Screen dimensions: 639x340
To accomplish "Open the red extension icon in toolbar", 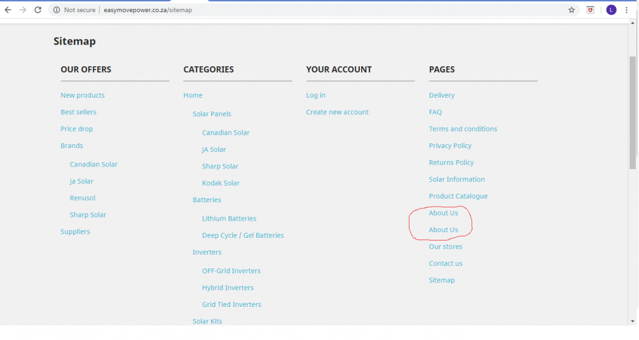I will [x=590, y=10].
